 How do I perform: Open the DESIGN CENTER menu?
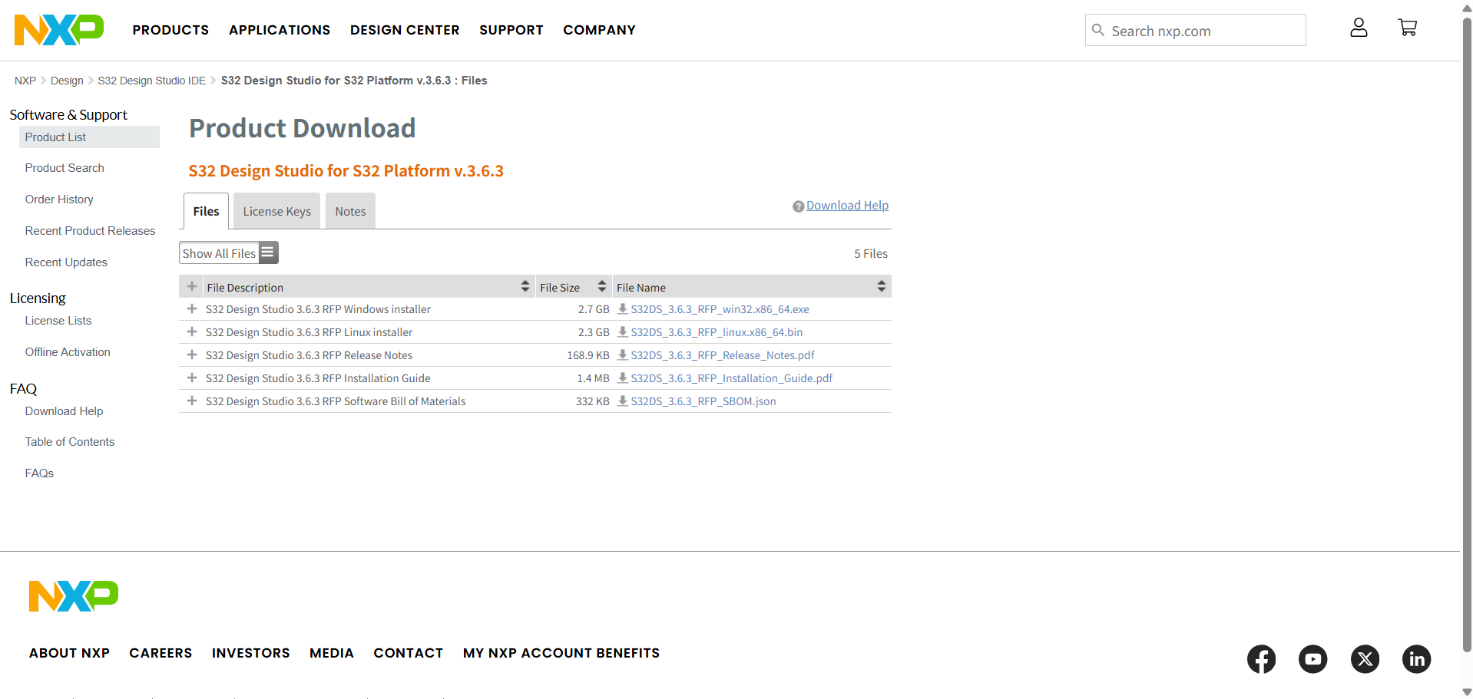[x=405, y=30]
